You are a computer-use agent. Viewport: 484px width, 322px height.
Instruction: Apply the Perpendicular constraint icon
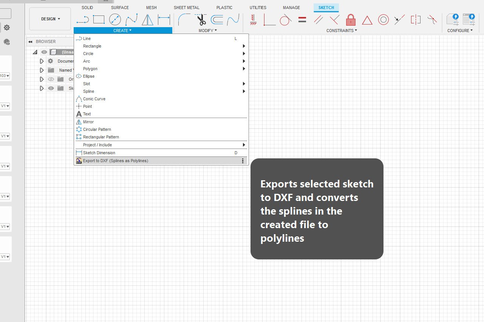pyautogui.click(x=334, y=19)
